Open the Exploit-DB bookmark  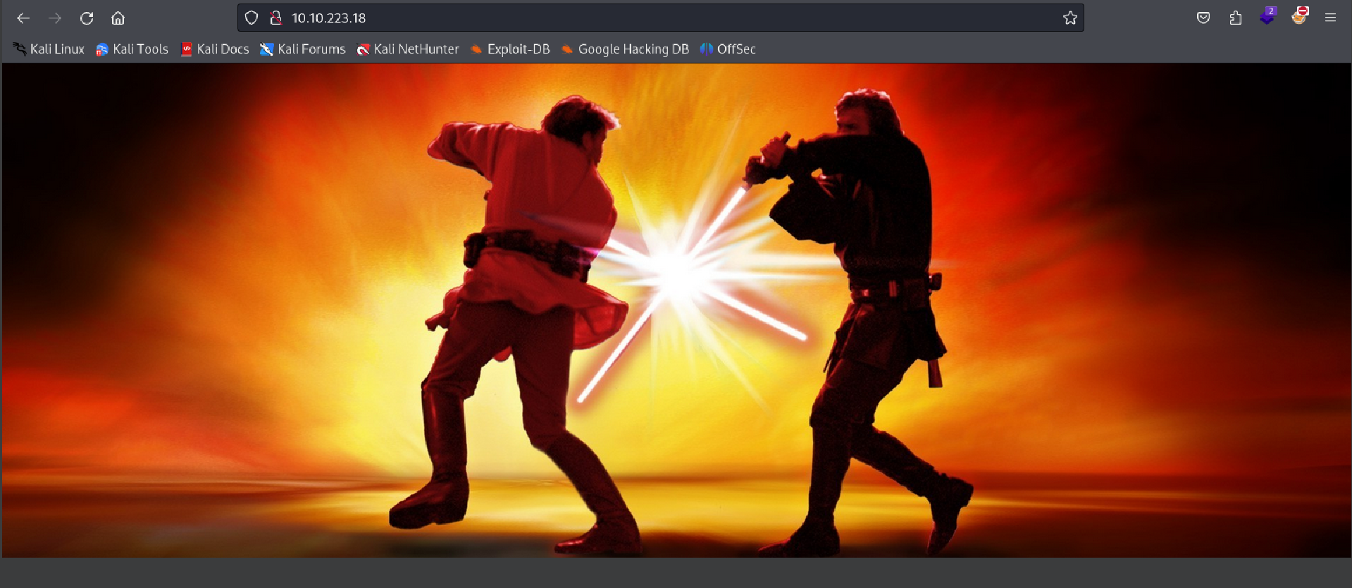click(x=510, y=49)
